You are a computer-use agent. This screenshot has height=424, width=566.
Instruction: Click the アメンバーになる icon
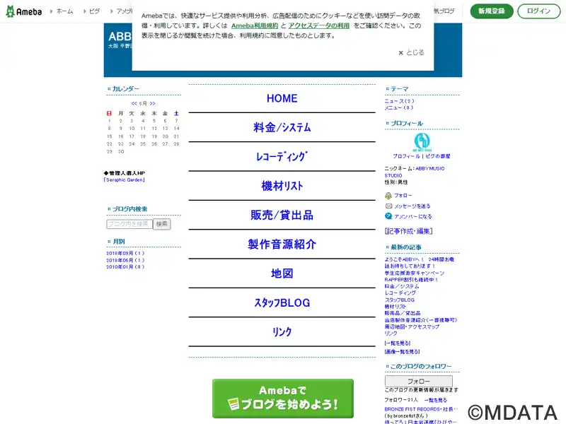pyautogui.click(x=388, y=216)
